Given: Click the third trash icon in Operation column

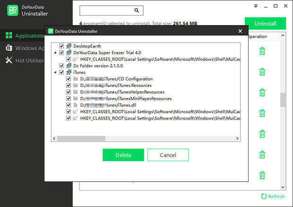Looking at the screenshot, I should (262, 93).
